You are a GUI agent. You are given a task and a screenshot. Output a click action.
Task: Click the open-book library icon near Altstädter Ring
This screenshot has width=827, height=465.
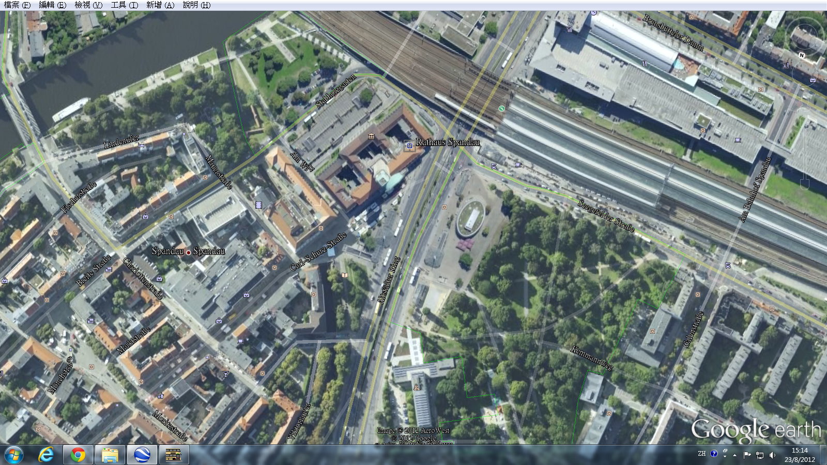(x=344, y=275)
